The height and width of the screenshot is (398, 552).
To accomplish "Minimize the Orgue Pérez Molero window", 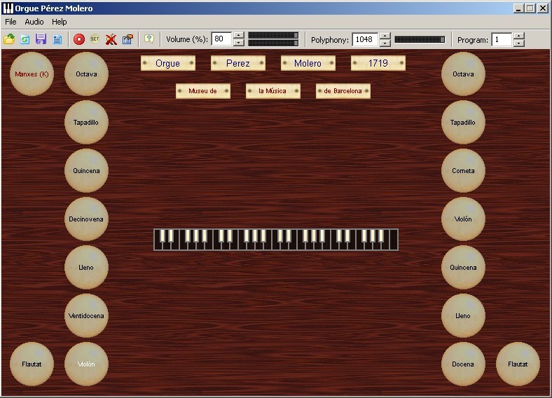I will tap(518, 8).
